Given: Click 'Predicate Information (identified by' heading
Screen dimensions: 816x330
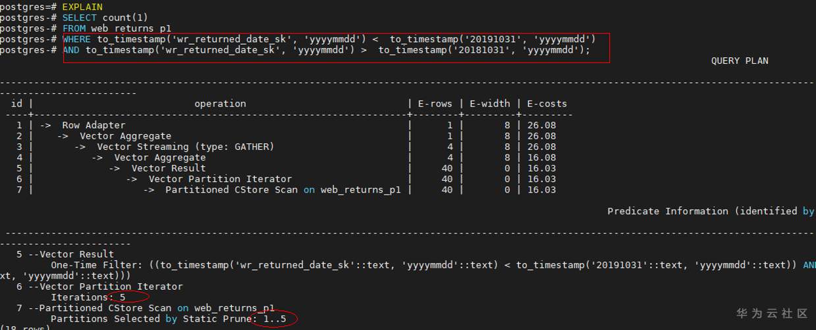Looking at the screenshot, I should pos(711,211).
